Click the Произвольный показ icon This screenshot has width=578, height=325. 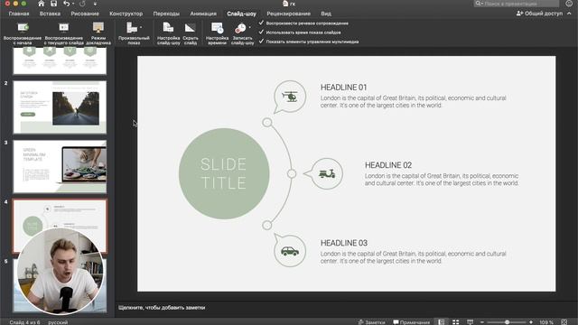(132, 28)
